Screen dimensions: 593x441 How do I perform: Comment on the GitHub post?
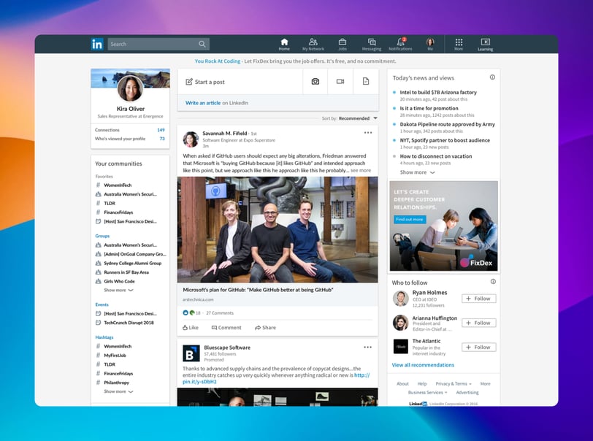(x=226, y=328)
